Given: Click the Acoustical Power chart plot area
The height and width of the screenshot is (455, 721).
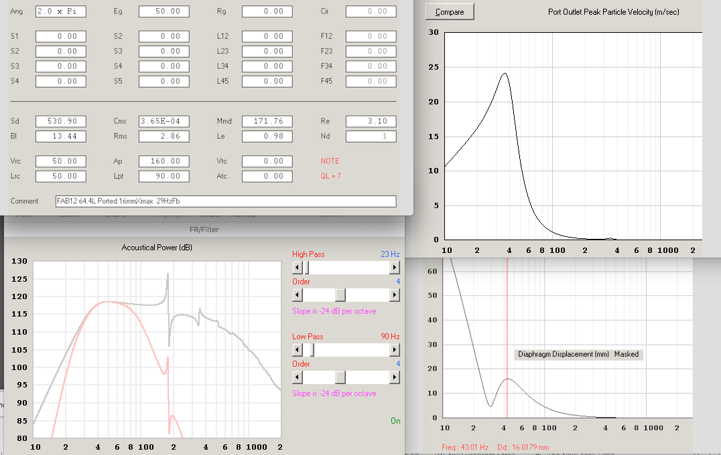Looking at the screenshot, I should click(x=157, y=349).
